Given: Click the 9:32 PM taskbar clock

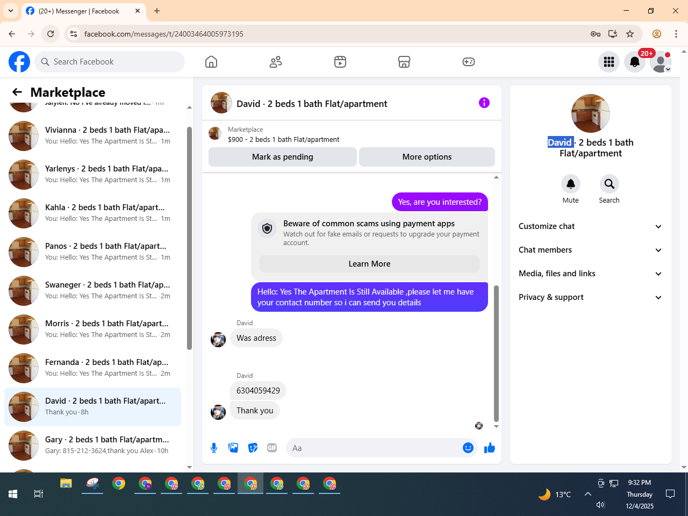Looking at the screenshot, I should [639, 483].
